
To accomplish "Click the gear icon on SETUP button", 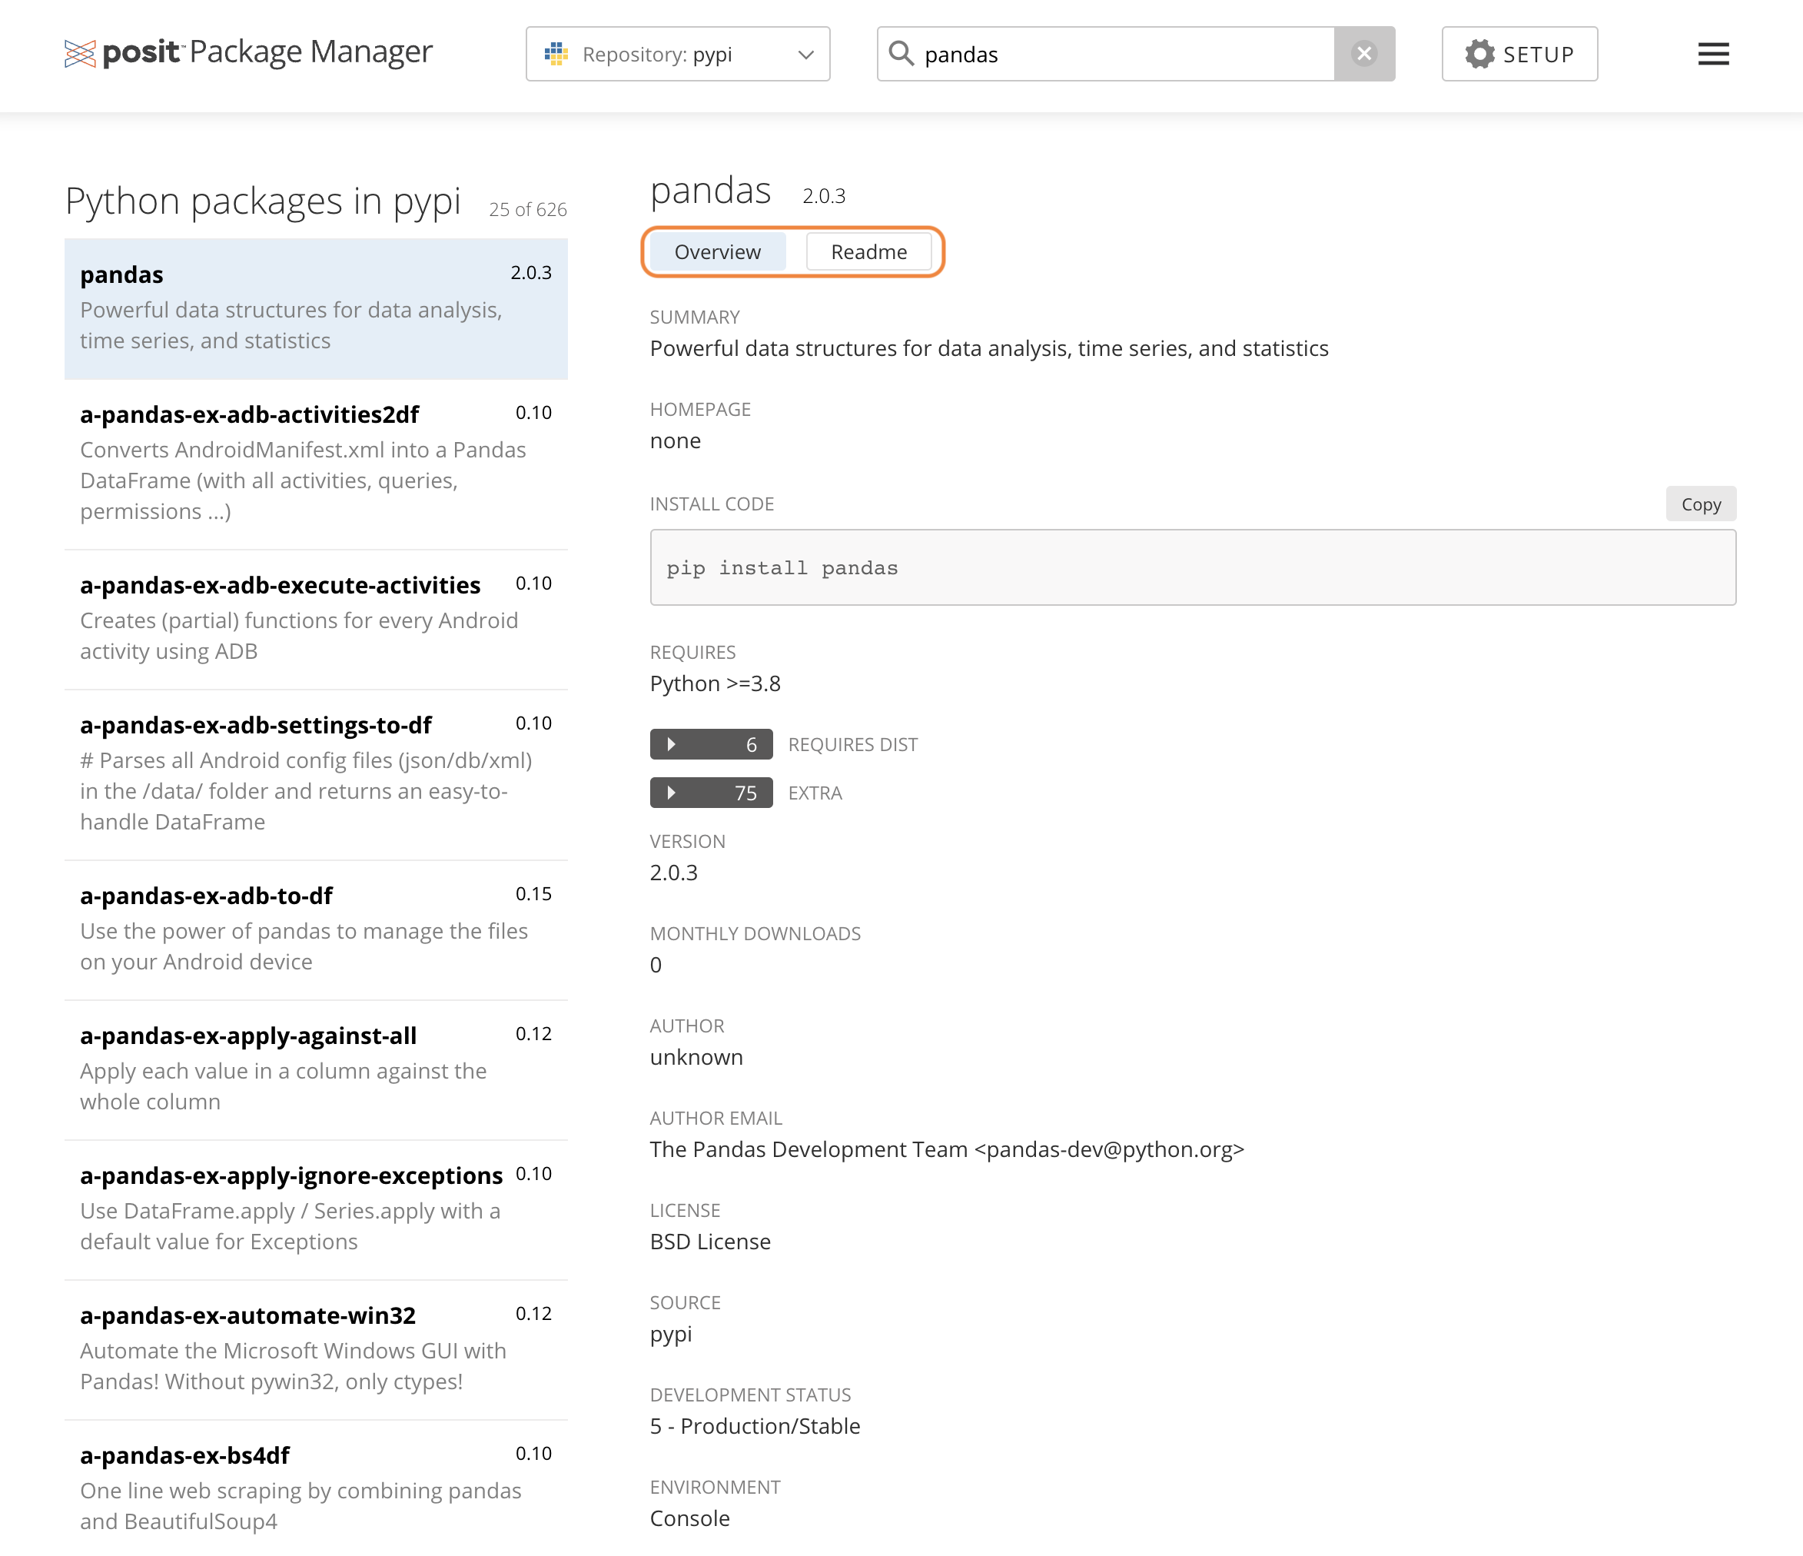I will 1479,54.
